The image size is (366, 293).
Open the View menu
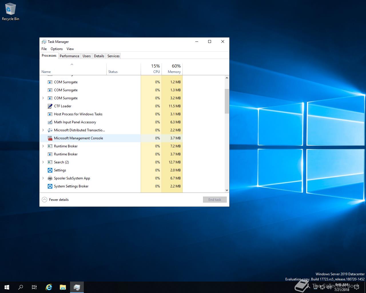(70, 49)
